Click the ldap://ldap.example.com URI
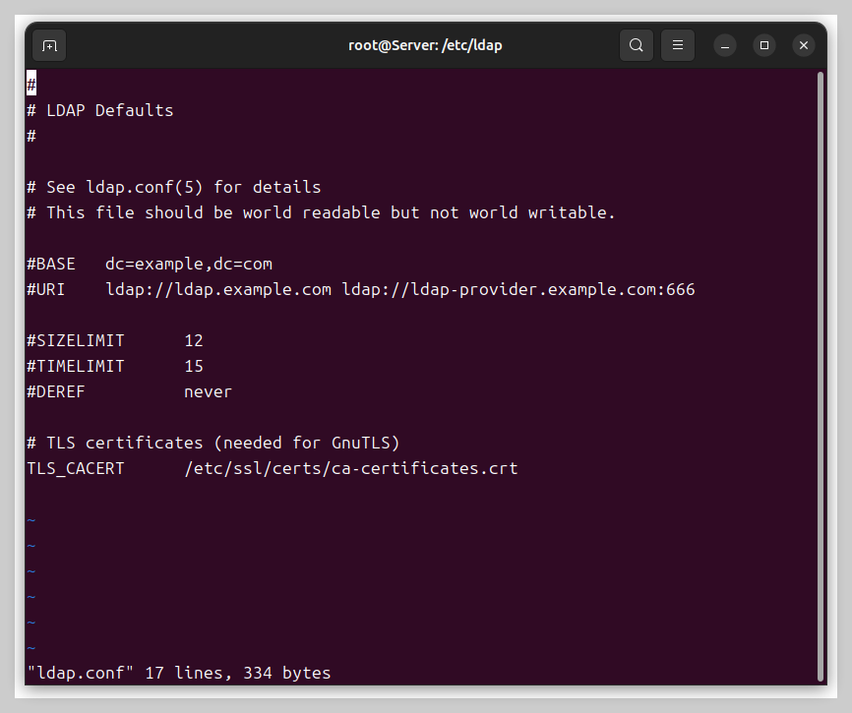 pyautogui.click(x=218, y=289)
